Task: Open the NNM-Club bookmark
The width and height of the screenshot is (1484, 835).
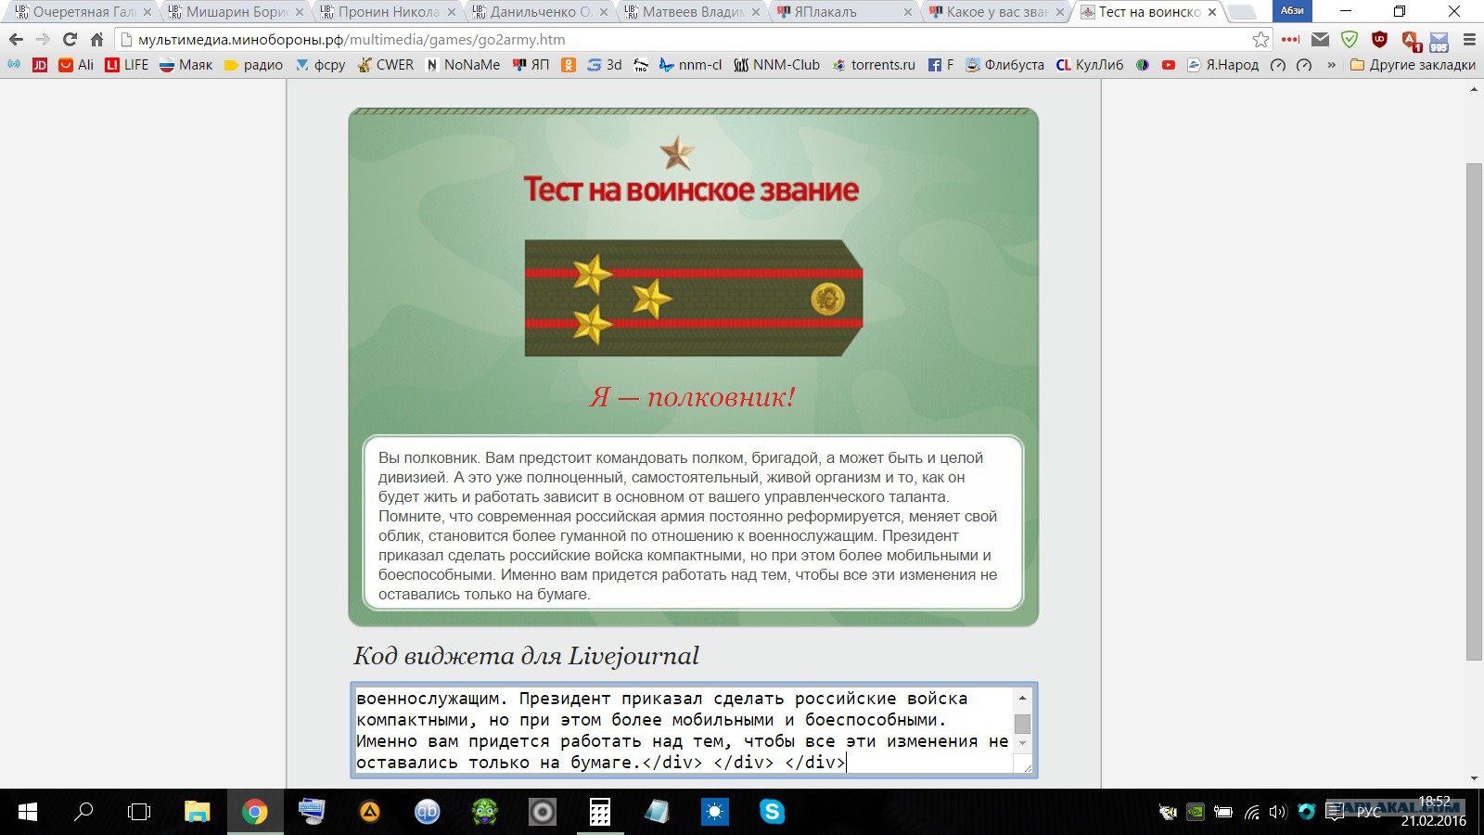Action: (x=777, y=65)
